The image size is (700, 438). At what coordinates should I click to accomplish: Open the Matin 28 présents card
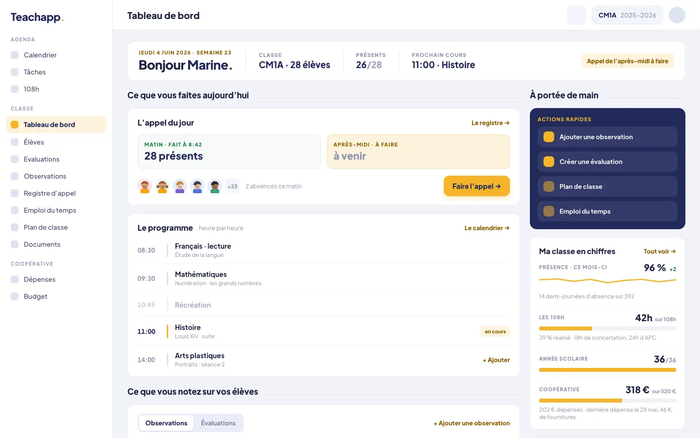(229, 151)
